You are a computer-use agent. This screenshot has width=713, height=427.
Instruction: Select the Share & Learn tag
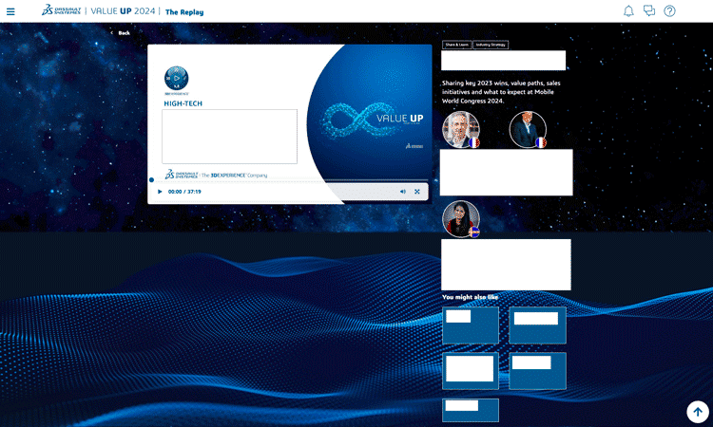(457, 45)
